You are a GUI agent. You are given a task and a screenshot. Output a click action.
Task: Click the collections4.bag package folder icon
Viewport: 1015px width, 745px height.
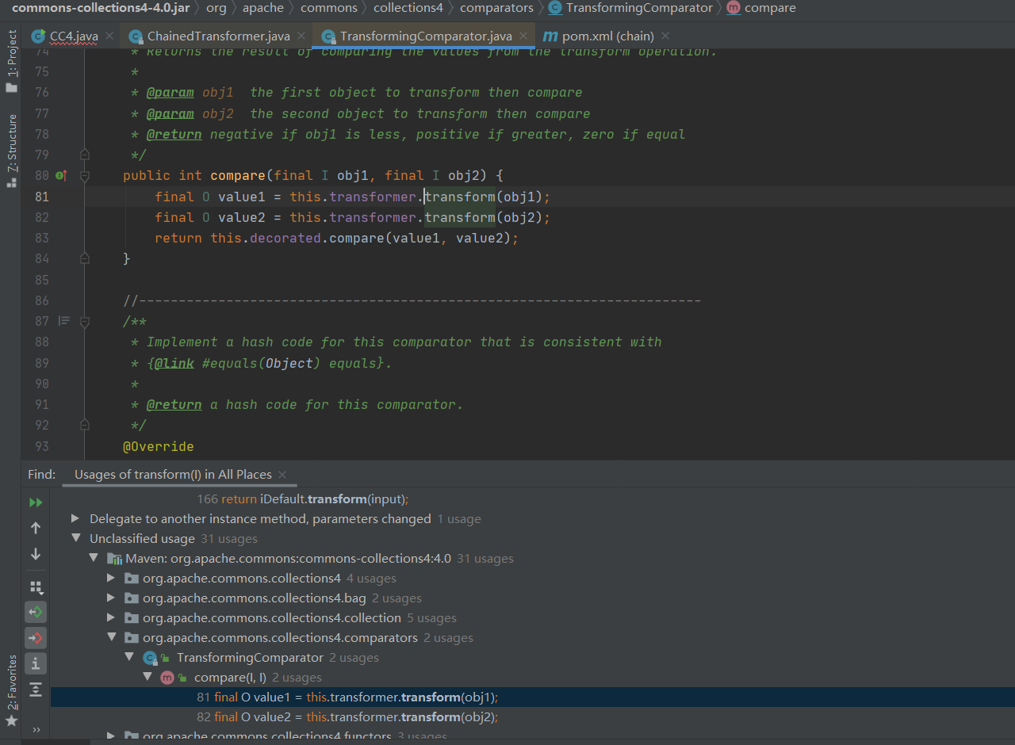tap(132, 598)
